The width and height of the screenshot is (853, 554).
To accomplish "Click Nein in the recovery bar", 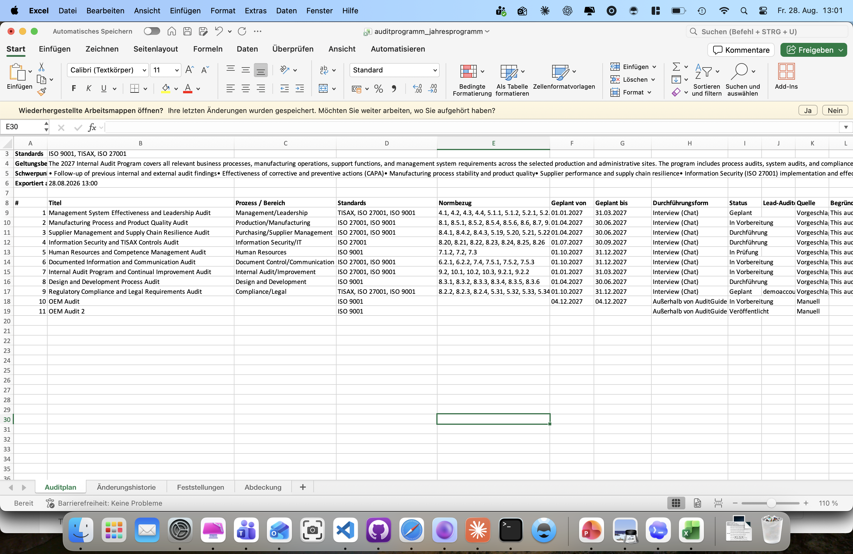I will click(835, 111).
